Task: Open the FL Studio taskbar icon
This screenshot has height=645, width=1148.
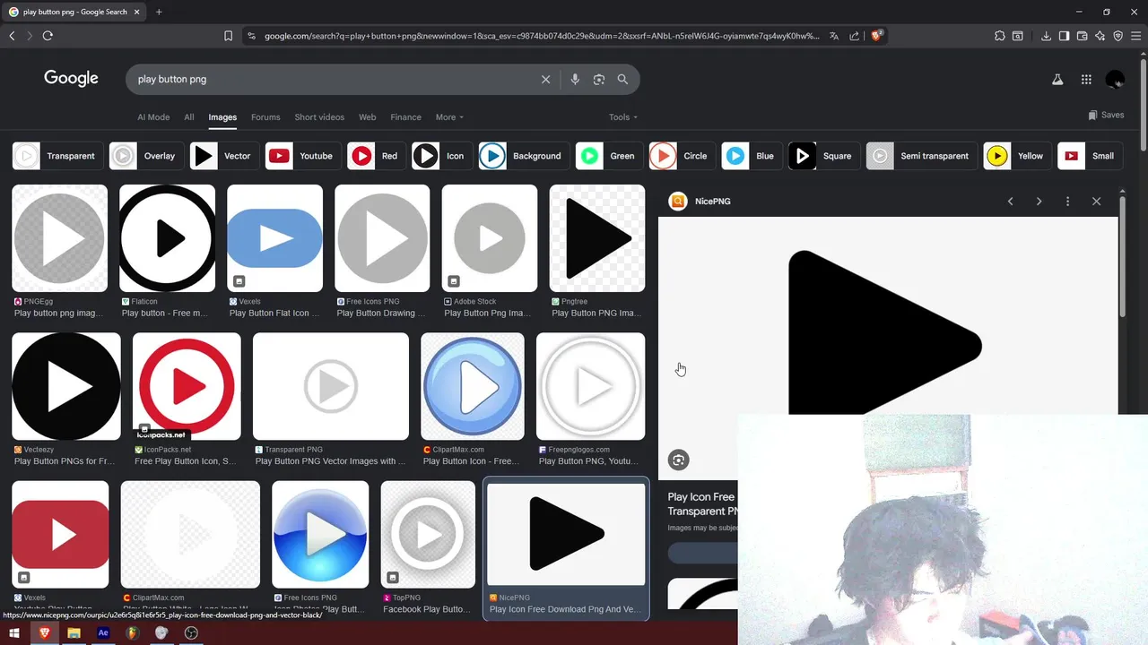Action: pos(132,632)
